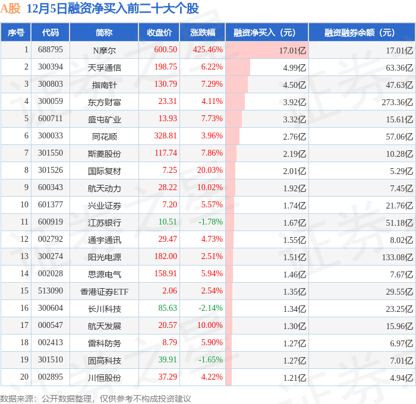Click the 4.99亿 net buy value
The width and height of the screenshot is (416, 404).
pos(295,68)
